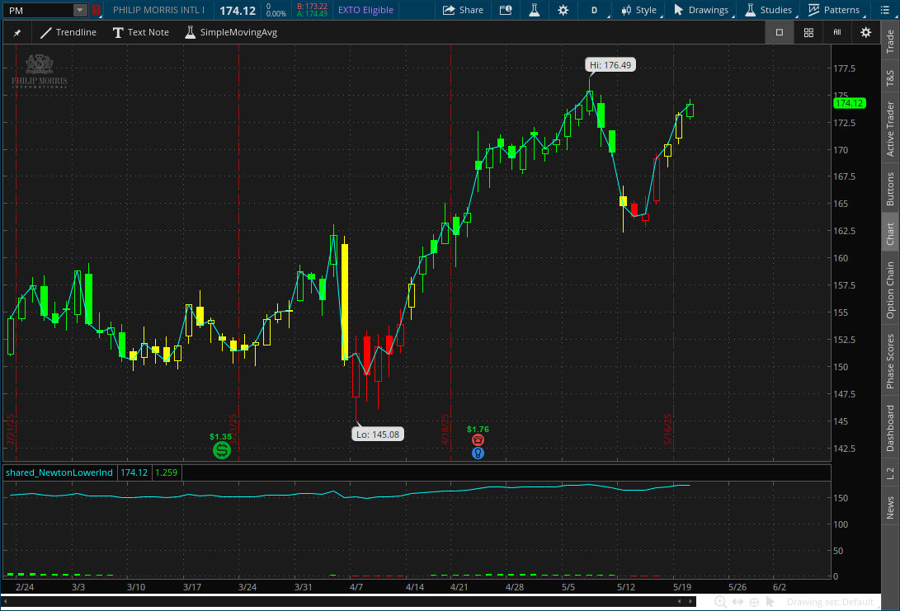900x611 pixels.
Task: Click the ask price A: 174.49
Action: (x=313, y=14)
